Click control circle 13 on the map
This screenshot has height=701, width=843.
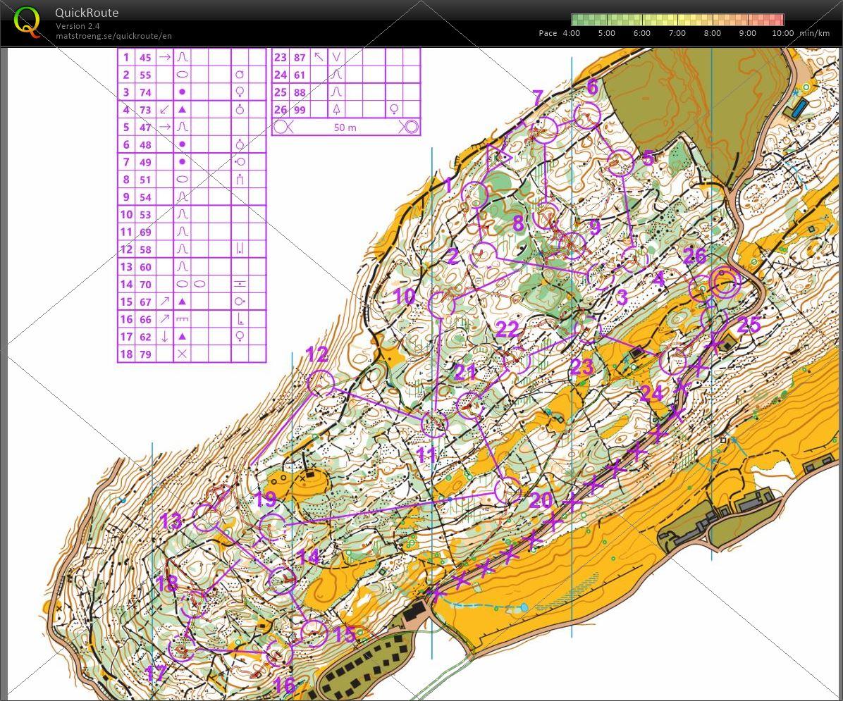tap(207, 518)
